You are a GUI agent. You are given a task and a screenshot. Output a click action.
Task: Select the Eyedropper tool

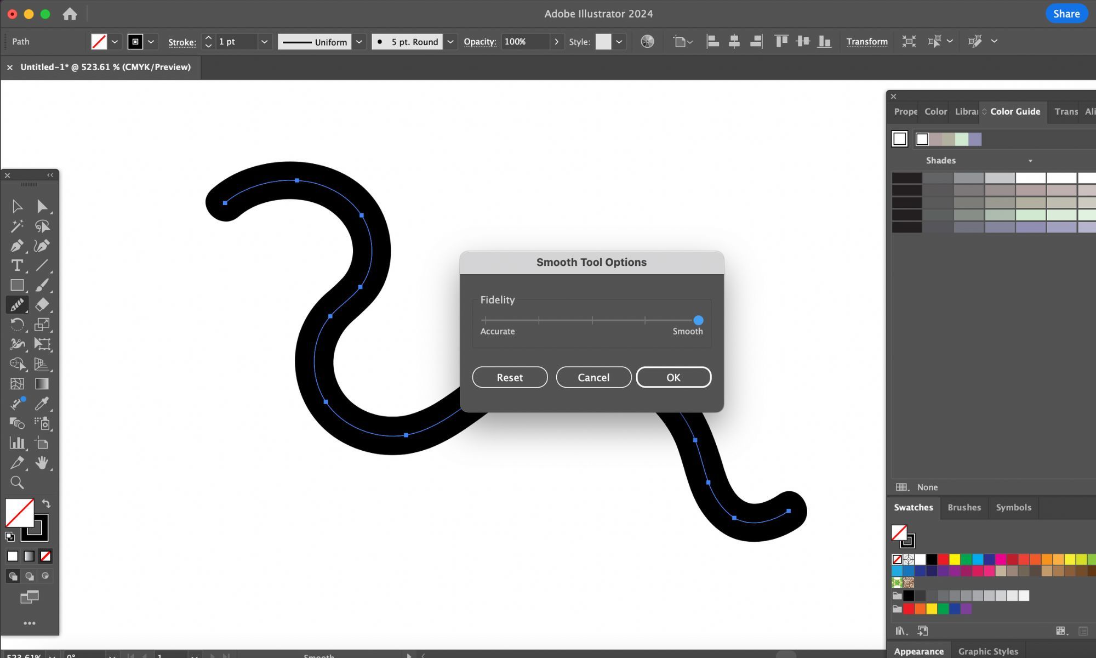pyautogui.click(x=42, y=404)
